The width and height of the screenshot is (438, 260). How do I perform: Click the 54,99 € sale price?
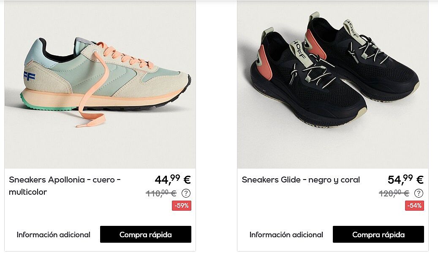pos(405,180)
